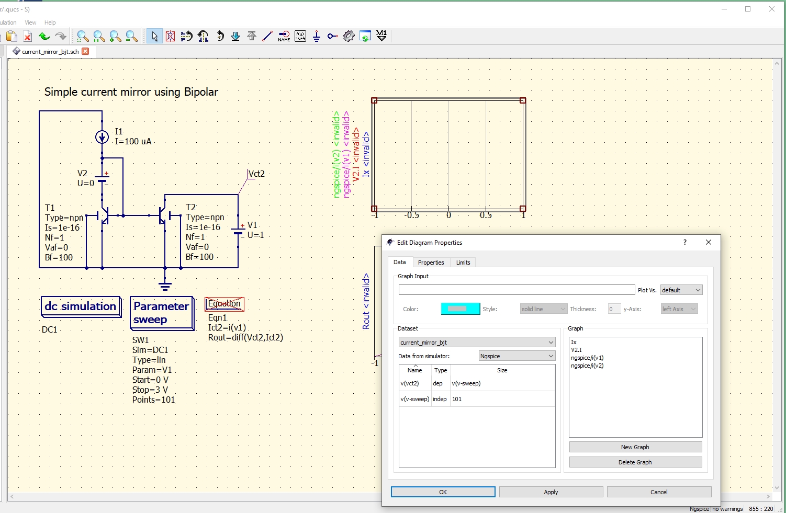Set the M1 marker on graph
This screenshot has width=786, height=513.
(381, 36)
